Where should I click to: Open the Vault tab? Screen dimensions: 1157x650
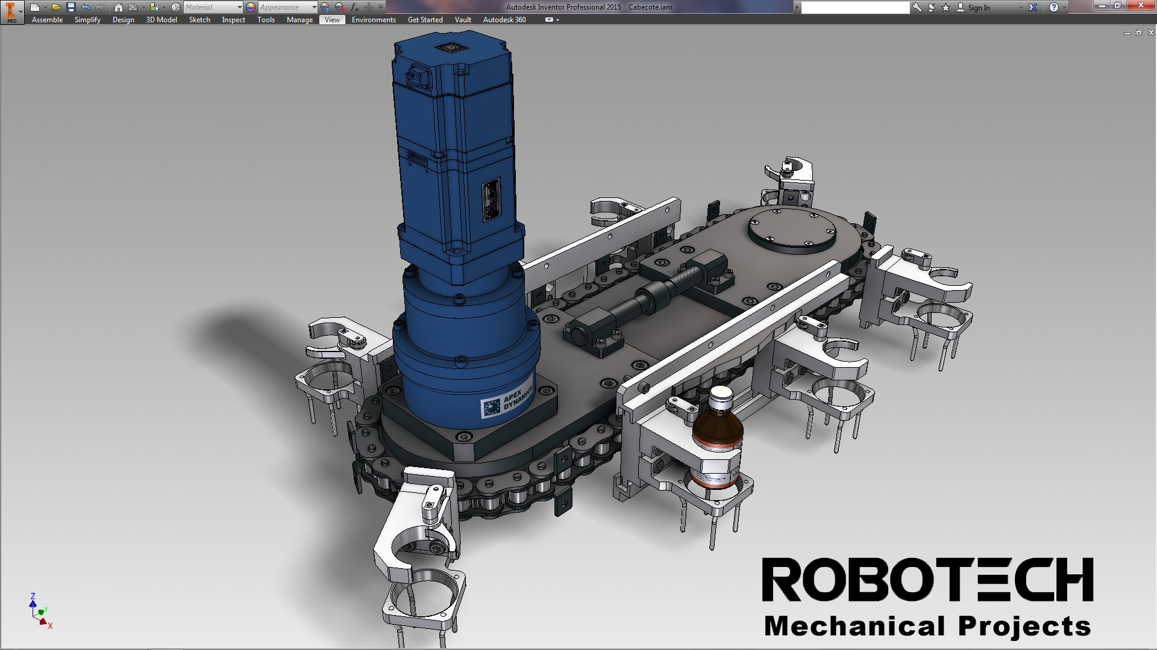(463, 20)
